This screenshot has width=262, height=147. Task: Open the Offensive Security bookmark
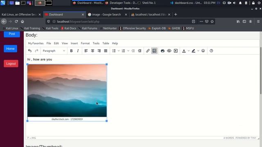click(132, 28)
